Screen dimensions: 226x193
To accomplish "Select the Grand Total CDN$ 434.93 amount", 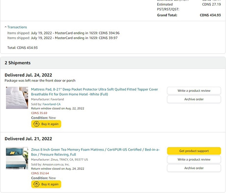I will point(210,15).
